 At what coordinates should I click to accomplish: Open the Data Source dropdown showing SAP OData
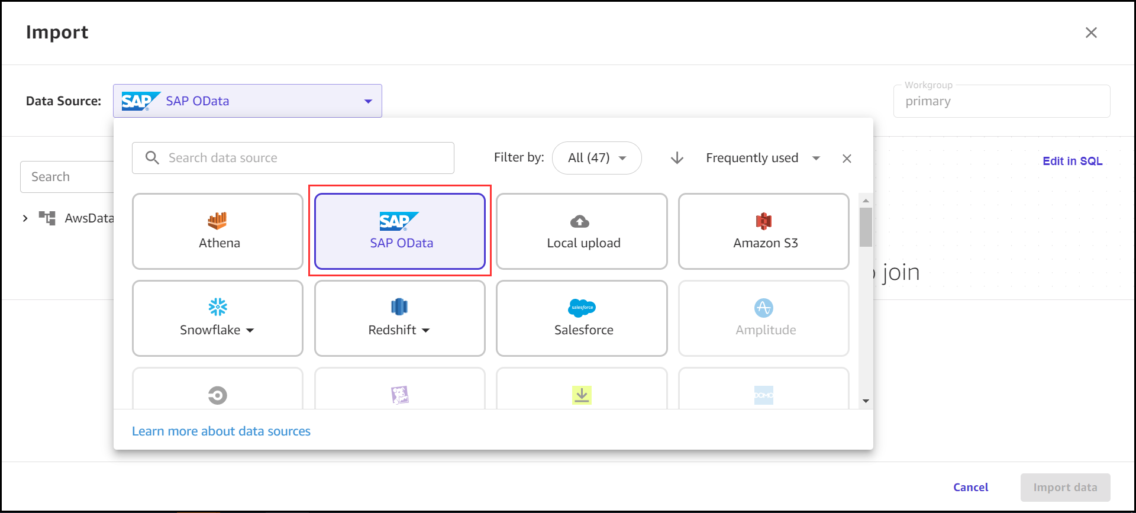247,101
